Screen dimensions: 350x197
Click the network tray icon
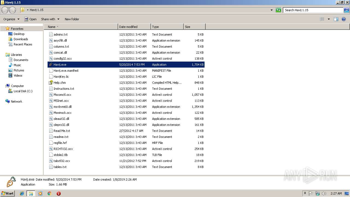317,193
